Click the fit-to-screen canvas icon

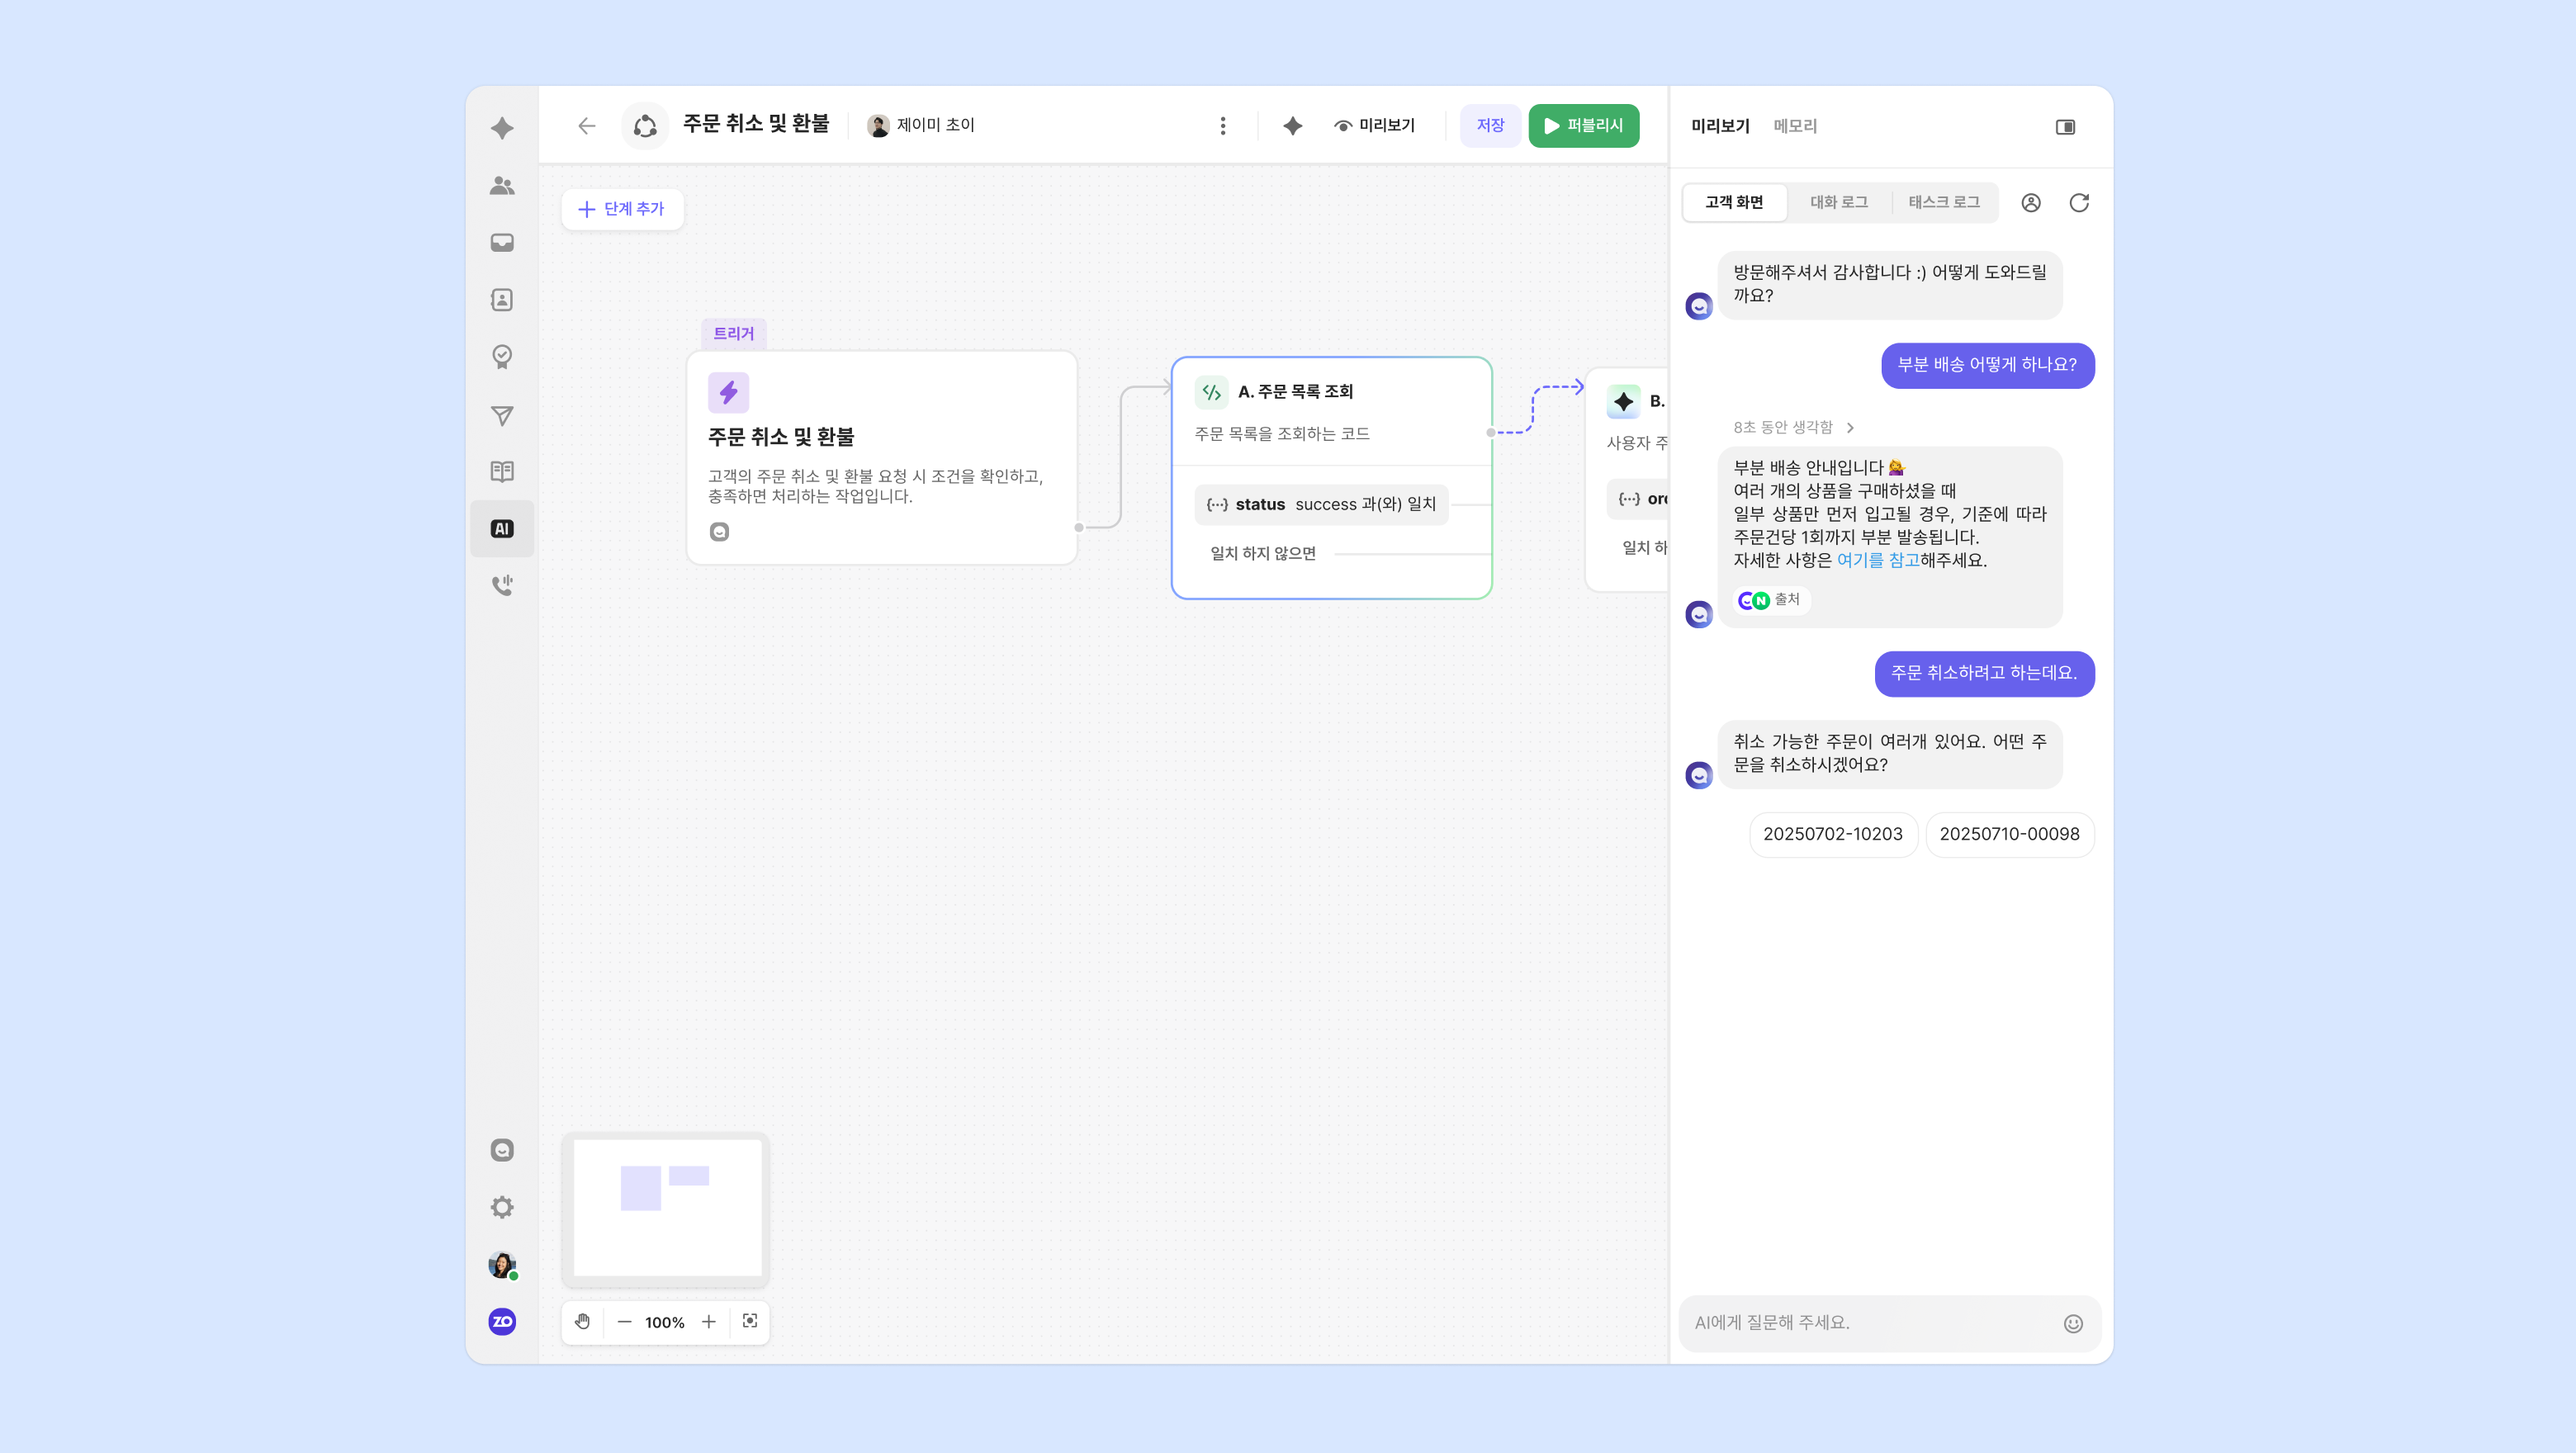tap(750, 1322)
